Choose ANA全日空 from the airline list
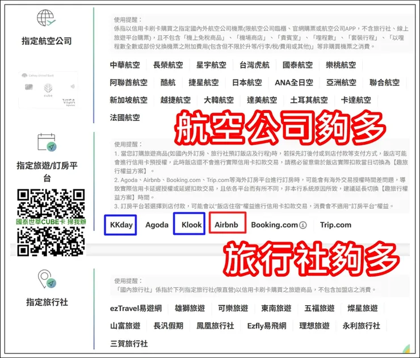Image resolution: width=420 pixels, height=358 pixels. click(x=294, y=82)
